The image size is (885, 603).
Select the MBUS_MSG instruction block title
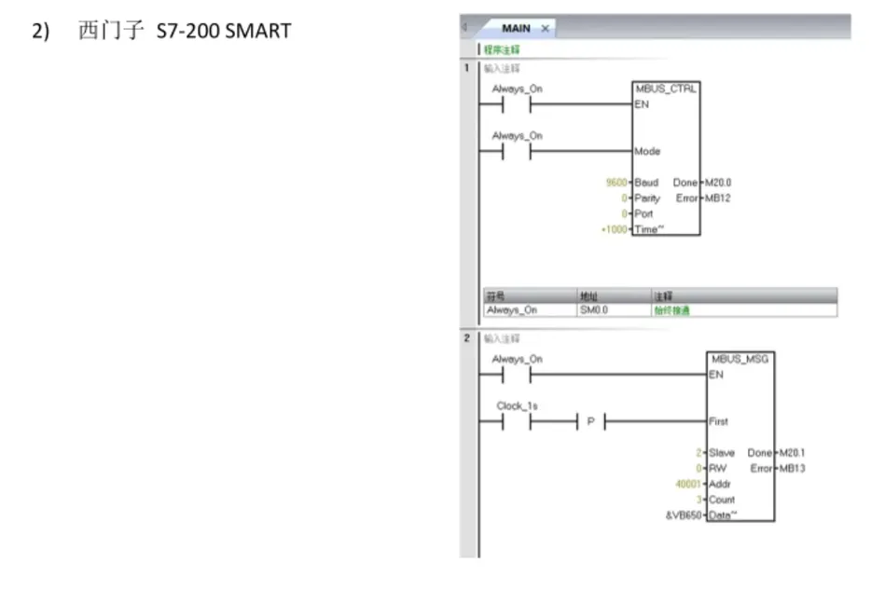click(x=741, y=359)
